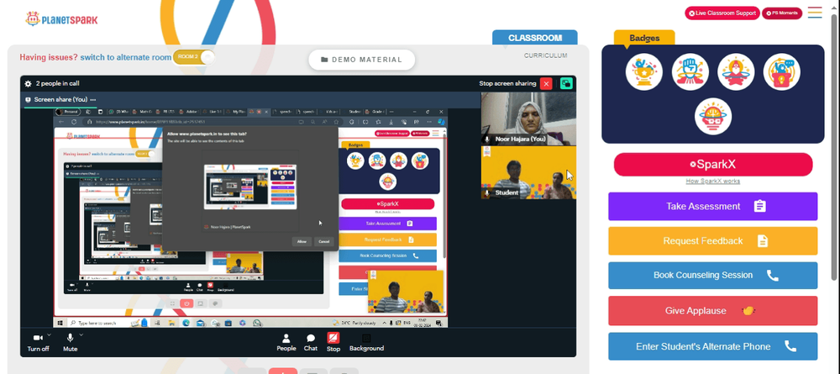
Task: Open Background settings
Action: [366, 342]
